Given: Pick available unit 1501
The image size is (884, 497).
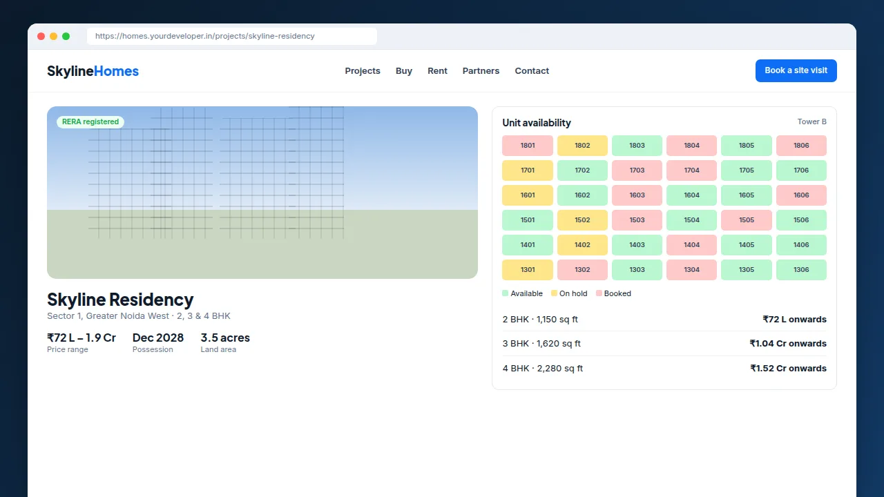Looking at the screenshot, I should click(x=528, y=220).
